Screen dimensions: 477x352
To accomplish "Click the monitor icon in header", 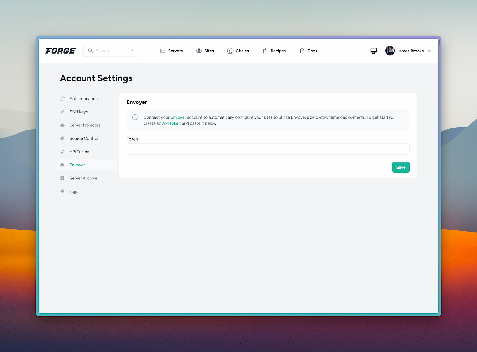I will coord(374,51).
